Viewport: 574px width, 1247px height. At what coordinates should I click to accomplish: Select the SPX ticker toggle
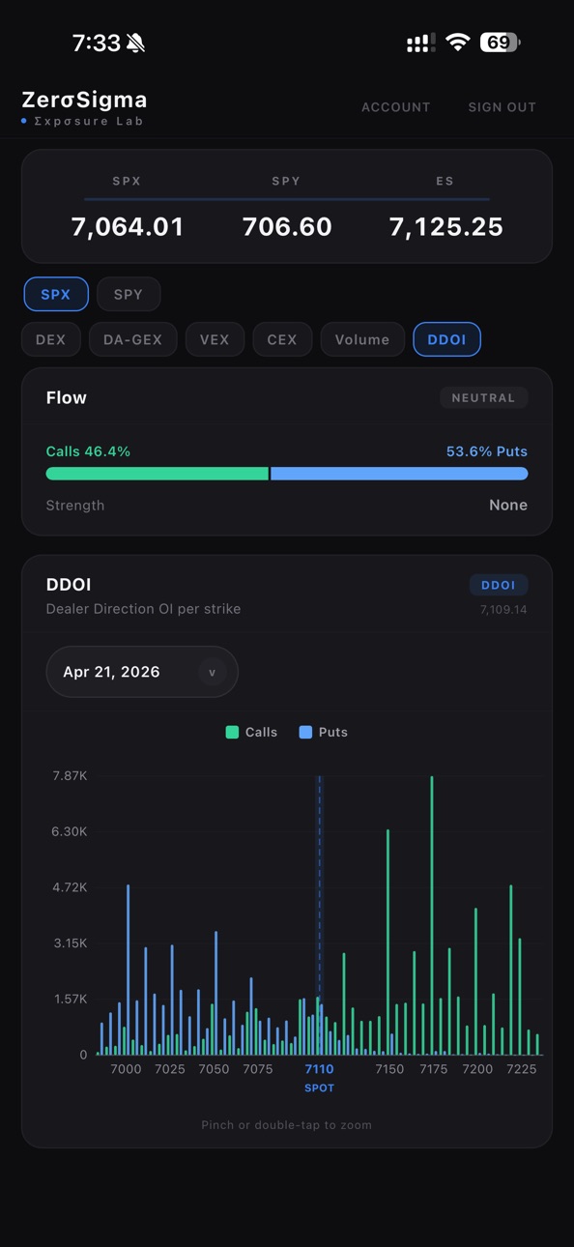click(x=56, y=294)
